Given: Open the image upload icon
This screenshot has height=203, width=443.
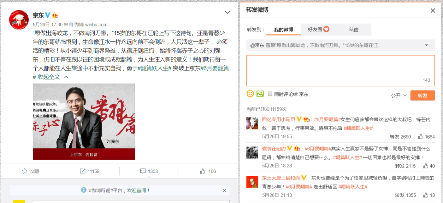Looking at the screenshot, I should pyautogui.click(x=260, y=93).
